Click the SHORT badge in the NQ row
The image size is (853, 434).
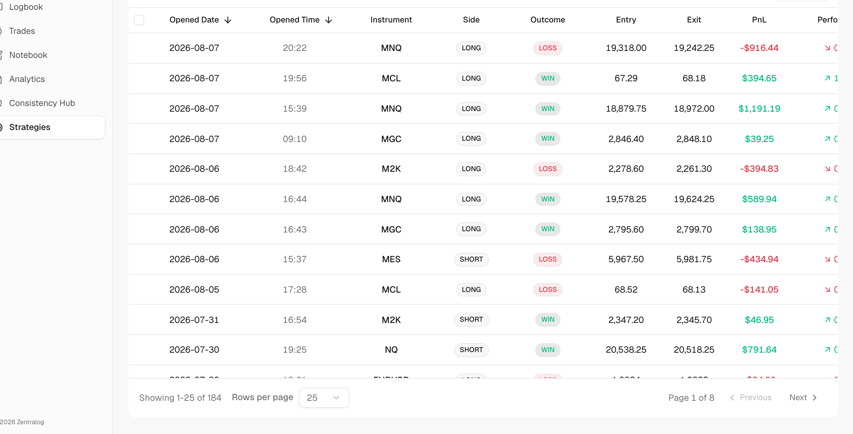[471, 350]
